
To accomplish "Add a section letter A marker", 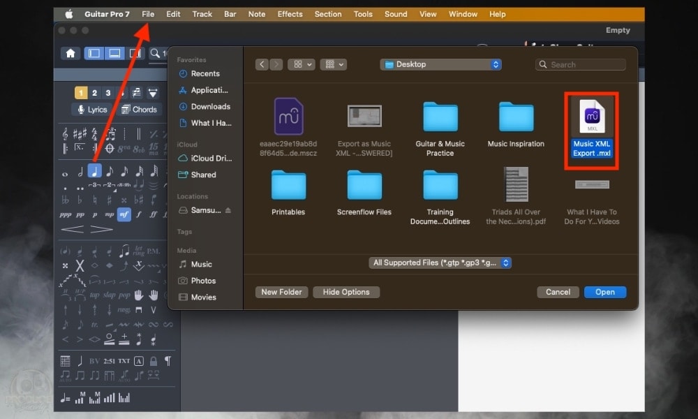I will coord(139,361).
